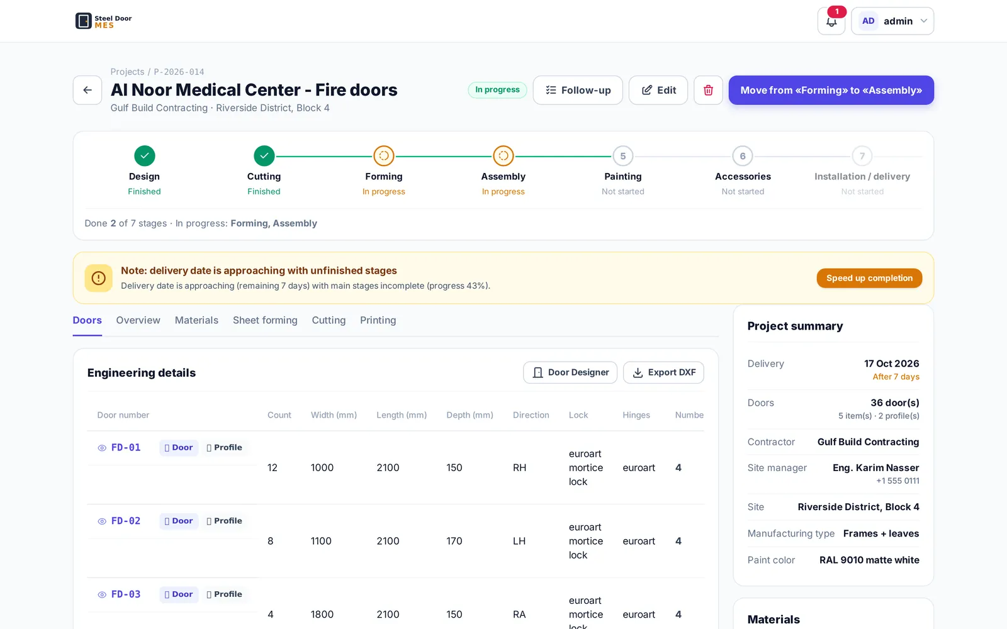The image size is (1007, 629).
Task: Select the Forming stage progress circle
Action: 383,155
